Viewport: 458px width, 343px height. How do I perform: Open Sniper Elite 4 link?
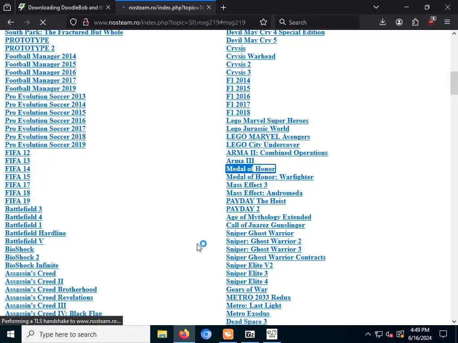pyautogui.click(x=247, y=281)
